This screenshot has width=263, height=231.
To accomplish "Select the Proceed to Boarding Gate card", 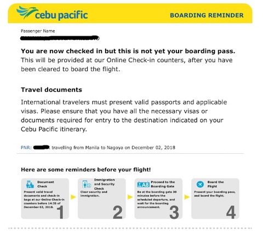I will [x=158, y=199].
